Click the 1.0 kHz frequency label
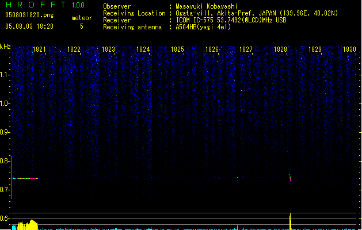Screen dimensions: 362x230 tap(5, 103)
